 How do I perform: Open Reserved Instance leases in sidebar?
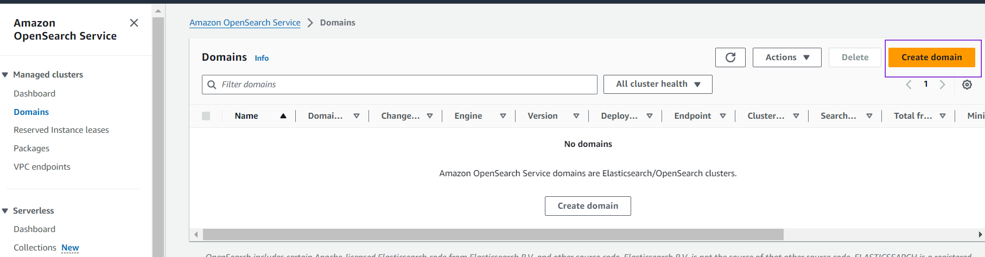pyautogui.click(x=61, y=130)
